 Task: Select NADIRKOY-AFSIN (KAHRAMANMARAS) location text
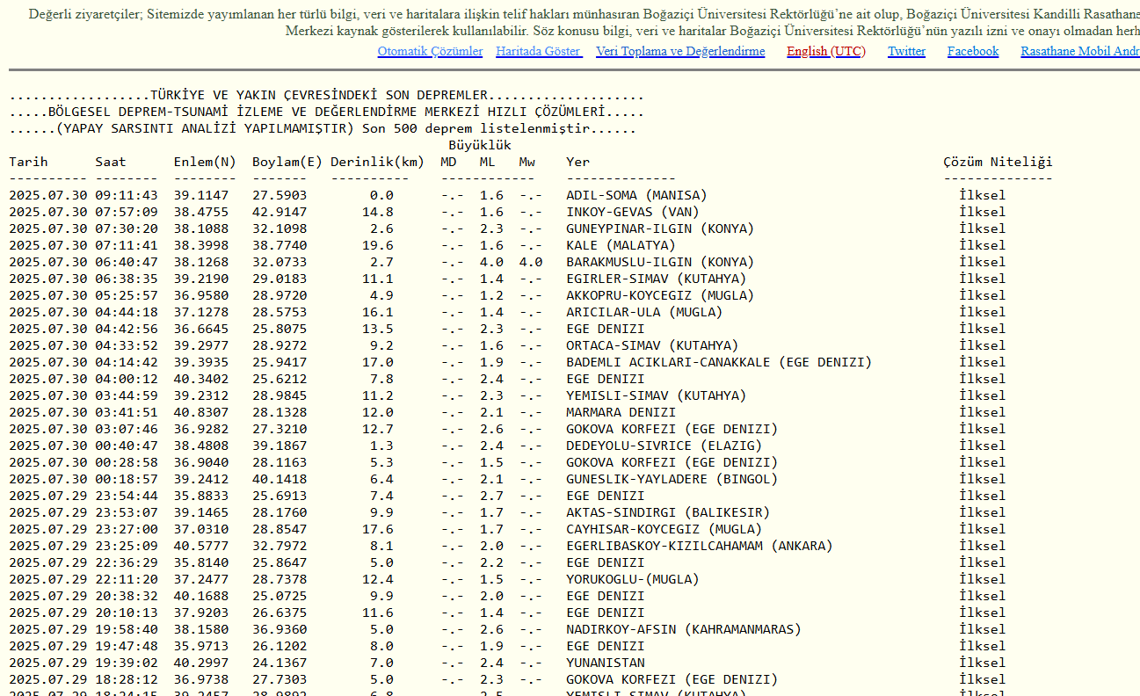pos(684,629)
